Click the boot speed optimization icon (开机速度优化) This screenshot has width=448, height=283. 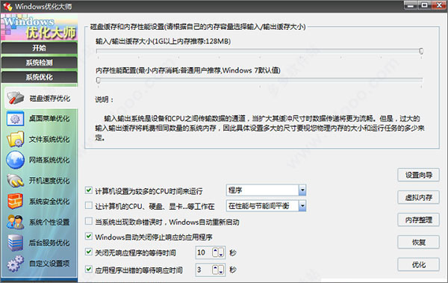[15, 181]
